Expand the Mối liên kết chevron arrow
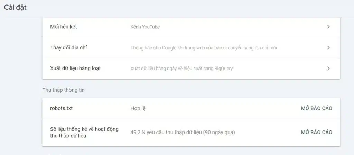The image size is (354, 155). coord(328,27)
